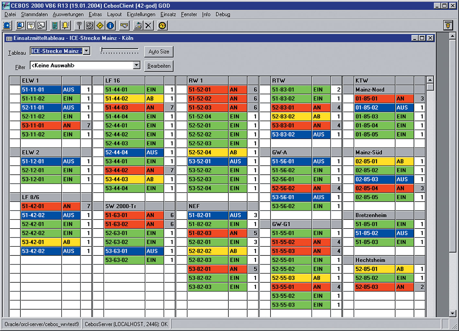Click the yellow clock toolbar icon
This screenshot has width=459, height=331.
click(x=162, y=25)
